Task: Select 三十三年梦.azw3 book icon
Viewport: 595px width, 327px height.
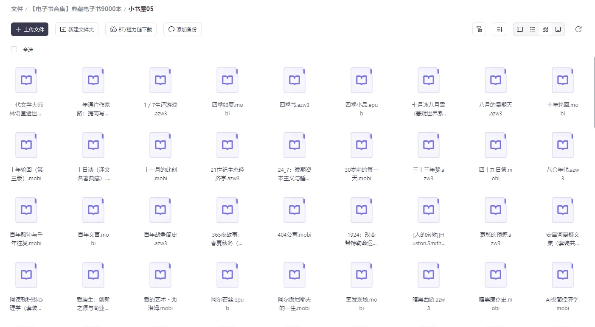Action: pos(429,145)
